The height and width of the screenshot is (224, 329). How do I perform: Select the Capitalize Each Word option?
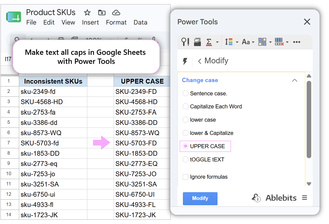point(185,106)
